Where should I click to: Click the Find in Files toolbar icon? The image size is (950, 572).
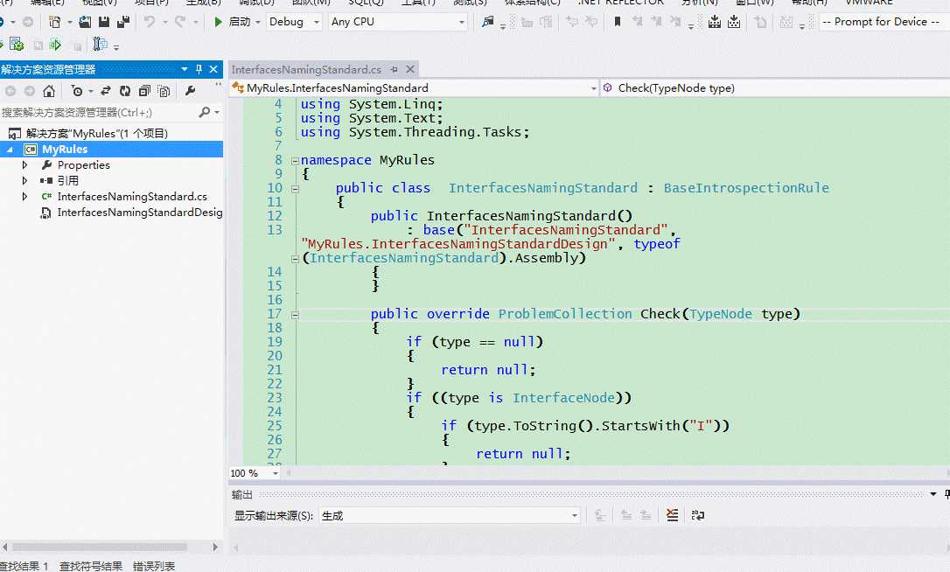pos(488,23)
